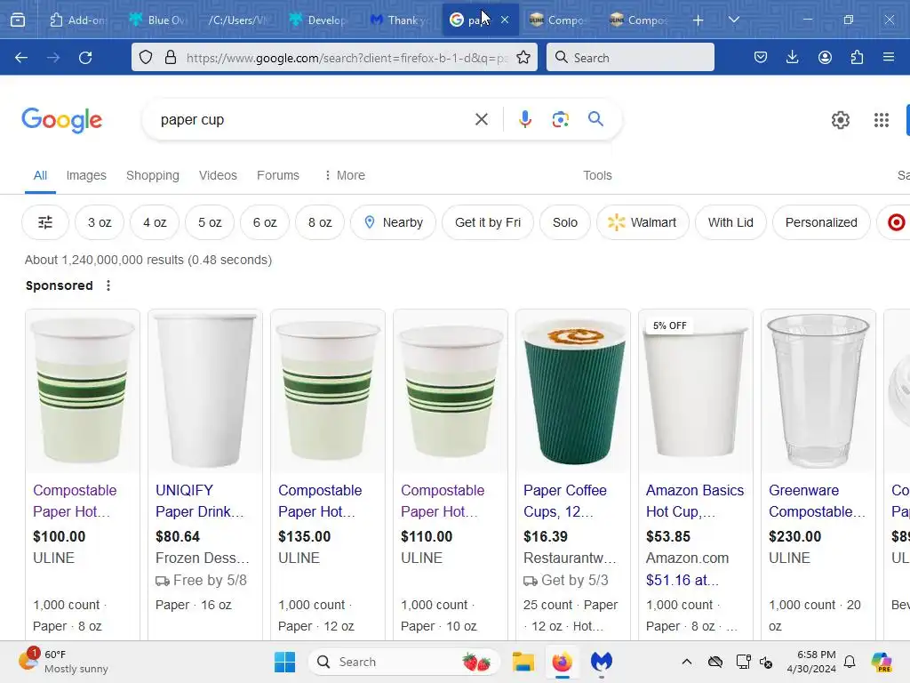Open the Greenware Compostable product image
Image resolution: width=910 pixels, height=683 pixels.
[x=818, y=391]
